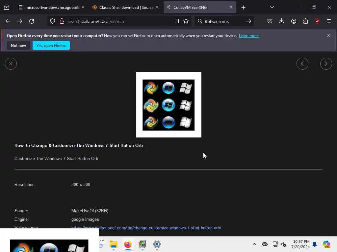View the site connection lock info
This screenshot has width=337, height=252.
click(x=62, y=21)
